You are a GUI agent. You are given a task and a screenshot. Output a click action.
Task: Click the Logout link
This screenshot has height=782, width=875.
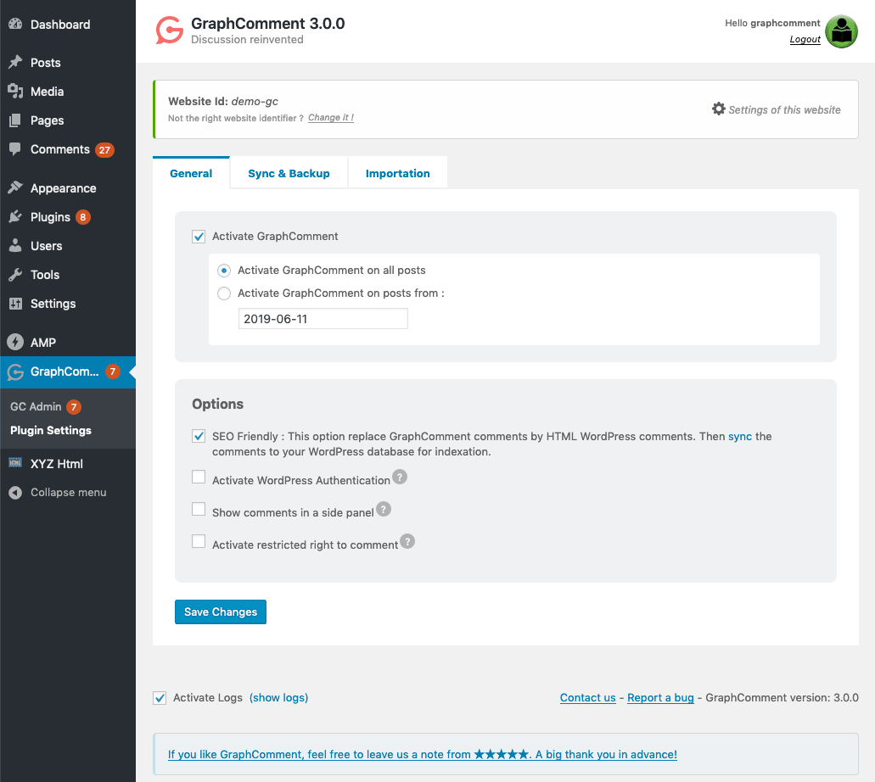(805, 39)
